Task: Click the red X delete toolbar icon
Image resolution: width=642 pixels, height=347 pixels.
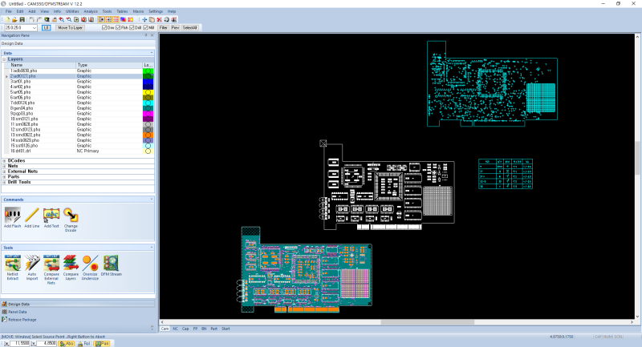Action: [159, 19]
